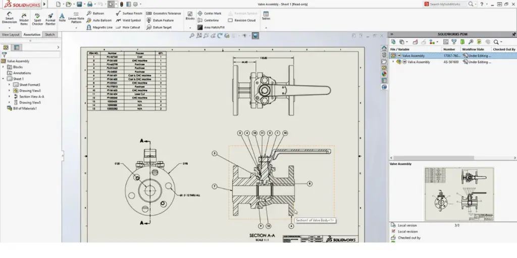Sort by the Workflow State column header
This screenshot has height=258, width=517.
click(x=473, y=49)
